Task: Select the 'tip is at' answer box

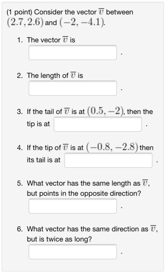Action: (98, 124)
